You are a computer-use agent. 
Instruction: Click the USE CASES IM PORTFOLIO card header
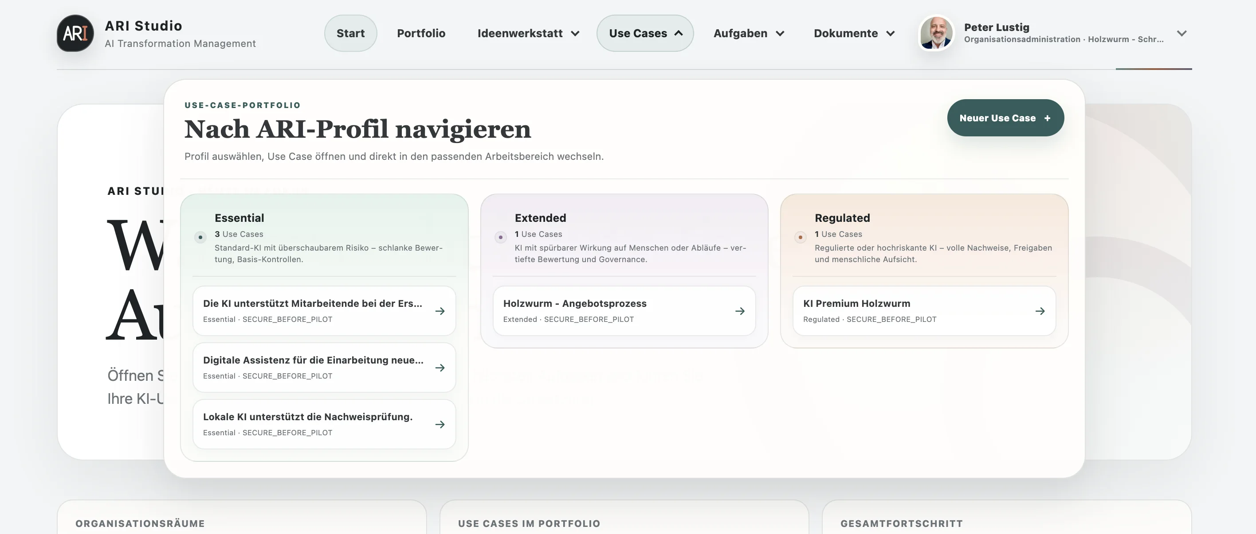529,523
